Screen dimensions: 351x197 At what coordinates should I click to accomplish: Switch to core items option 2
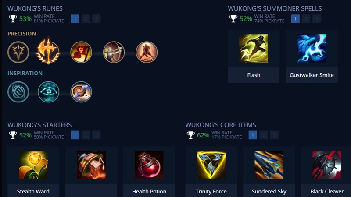click(x=264, y=135)
